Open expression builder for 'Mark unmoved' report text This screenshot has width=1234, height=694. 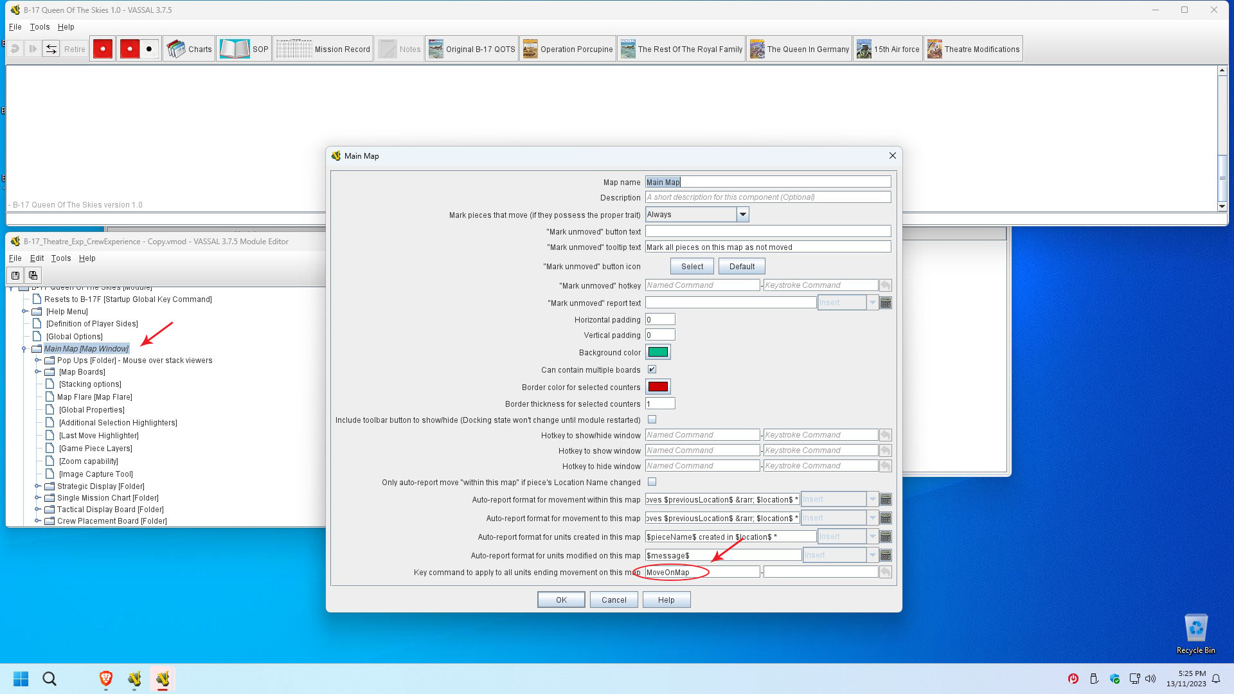(886, 303)
